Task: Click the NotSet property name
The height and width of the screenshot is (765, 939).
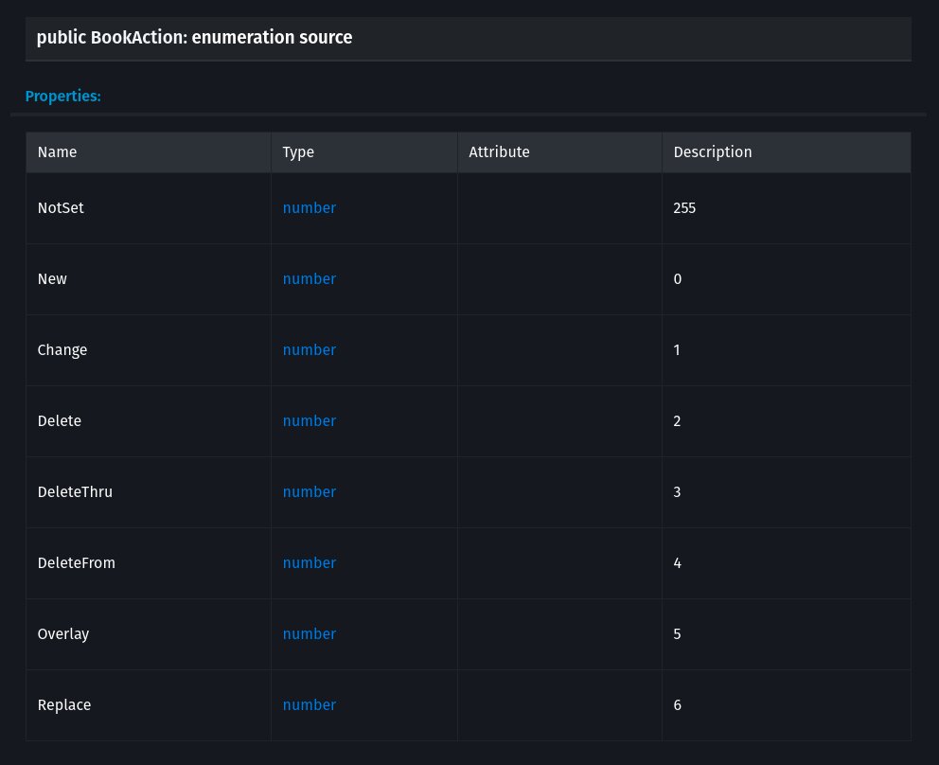Action: coord(61,207)
